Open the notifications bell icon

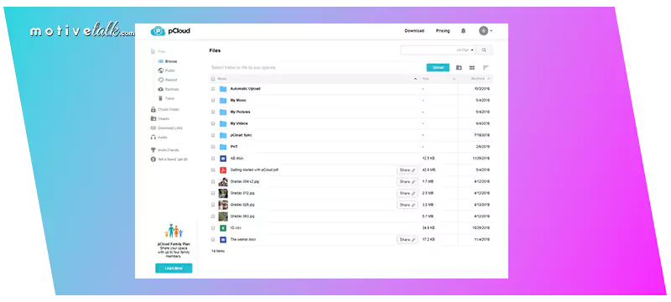click(x=463, y=31)
